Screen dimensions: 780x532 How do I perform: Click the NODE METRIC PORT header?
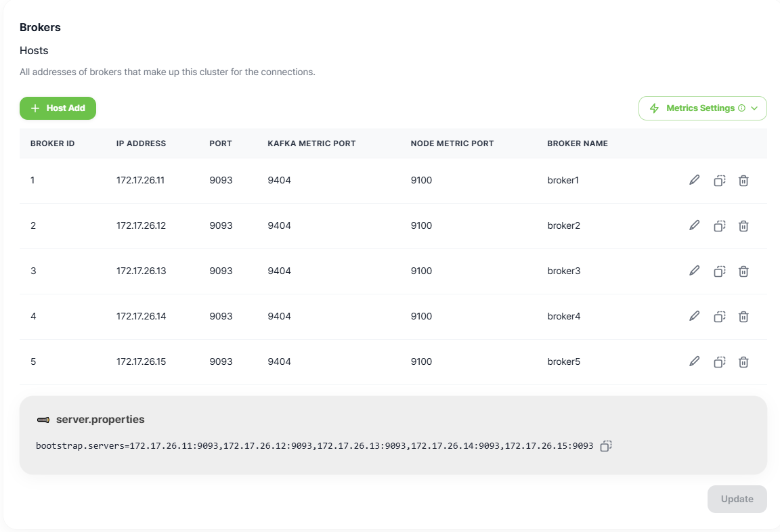(452, 143)
